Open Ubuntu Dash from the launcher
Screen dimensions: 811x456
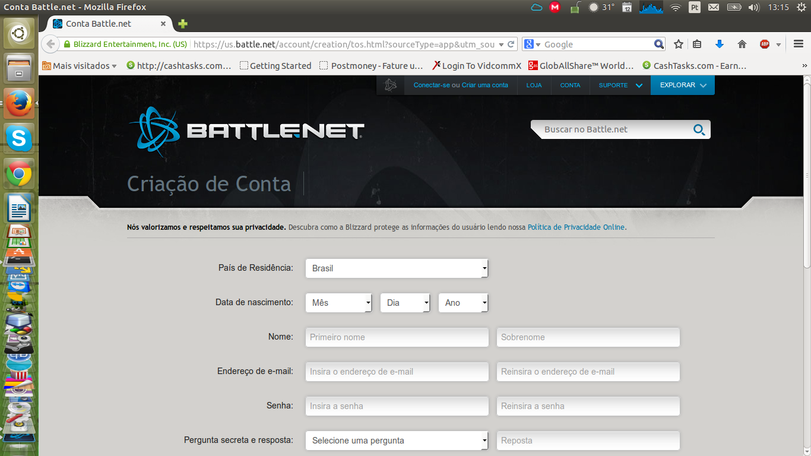(20, 34)
